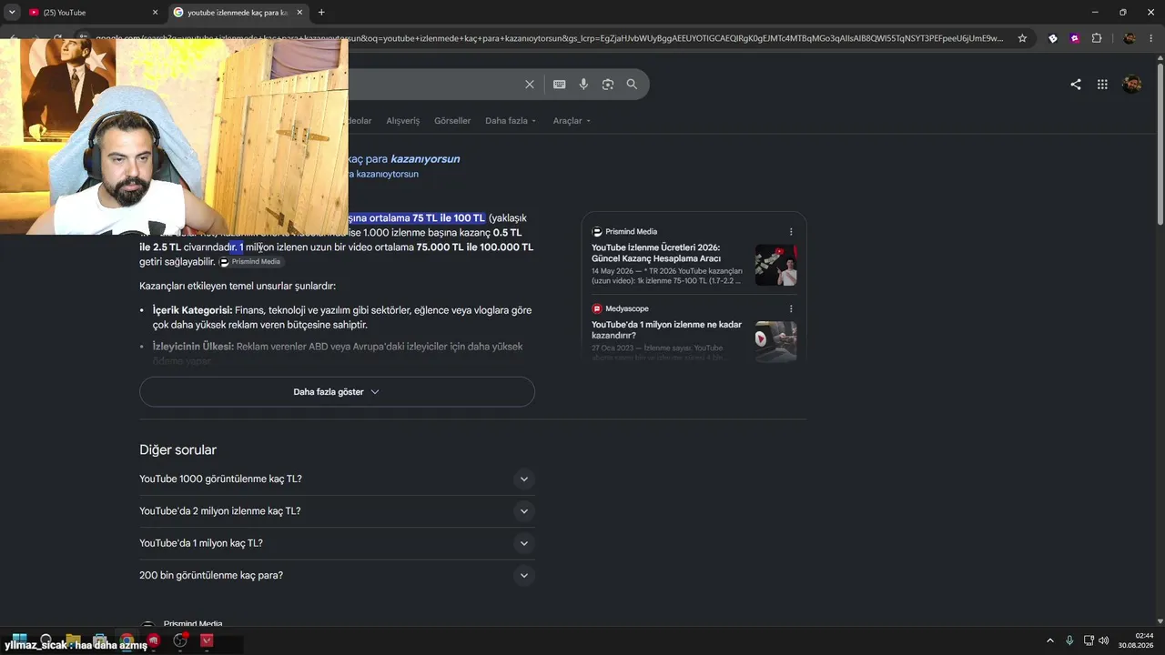The image size is (1165, 655).
Task: Open the Prismind Media card thumbnail
Action: 775,265
